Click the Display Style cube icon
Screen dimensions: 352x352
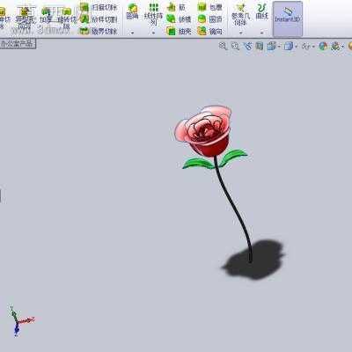tap(289, 46)
